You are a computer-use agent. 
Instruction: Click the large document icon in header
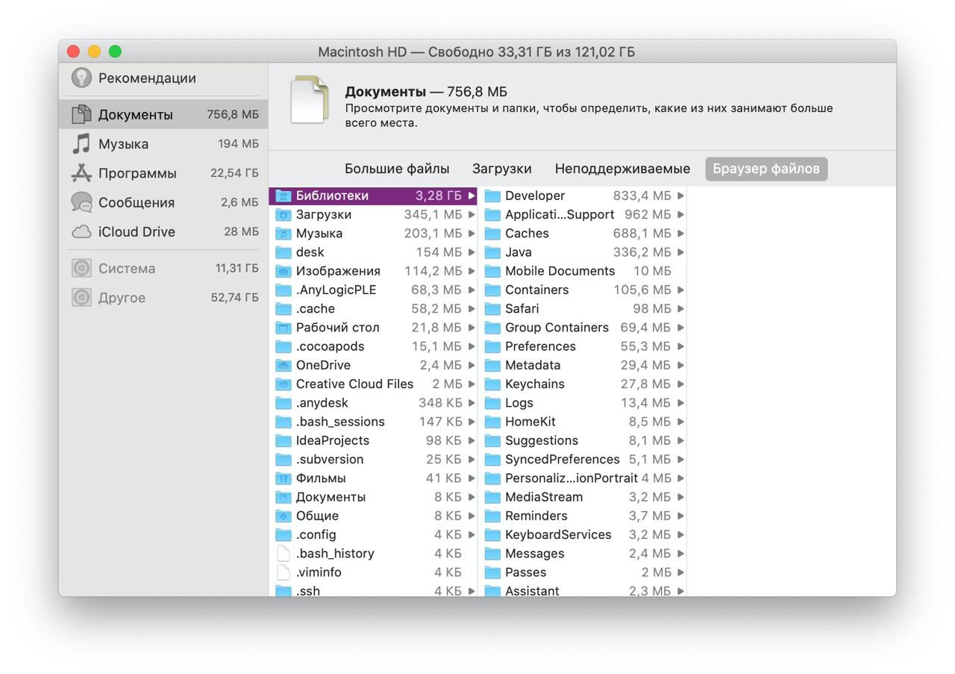click(x=310, y=99)
